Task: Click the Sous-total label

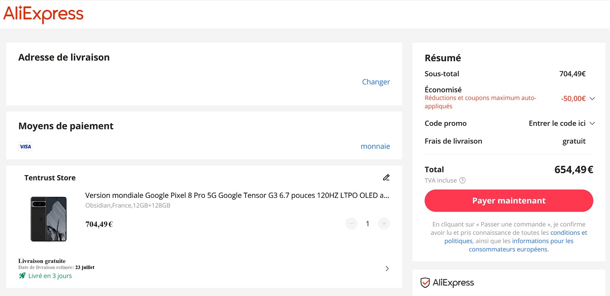Action: pyautogui.click(x=442, y=74)
